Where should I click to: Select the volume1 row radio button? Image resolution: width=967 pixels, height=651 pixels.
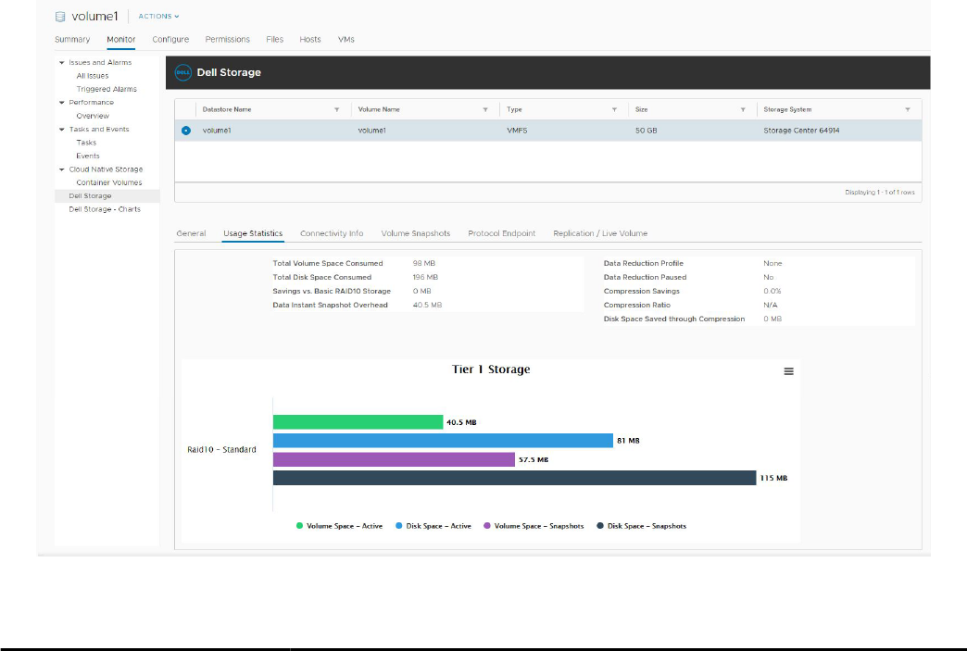[x=186, y=131]
